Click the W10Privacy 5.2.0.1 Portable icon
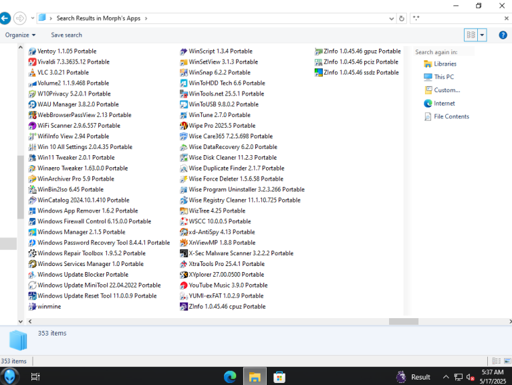The width and height of the screenshot is (512, 385). coord(32,94)
